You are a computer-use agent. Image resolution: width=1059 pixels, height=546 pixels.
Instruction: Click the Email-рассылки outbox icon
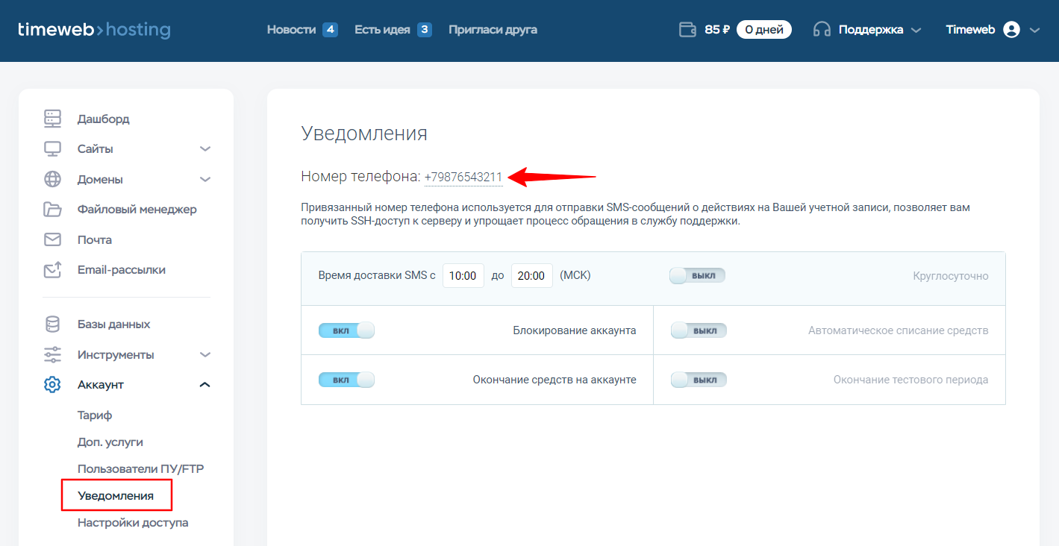52,270
